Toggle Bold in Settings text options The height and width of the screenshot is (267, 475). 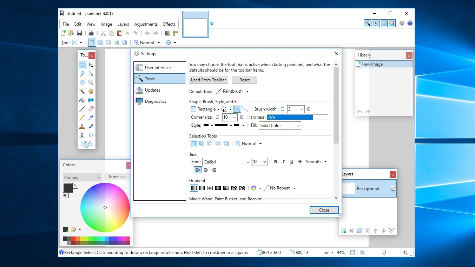pos(276,162)
